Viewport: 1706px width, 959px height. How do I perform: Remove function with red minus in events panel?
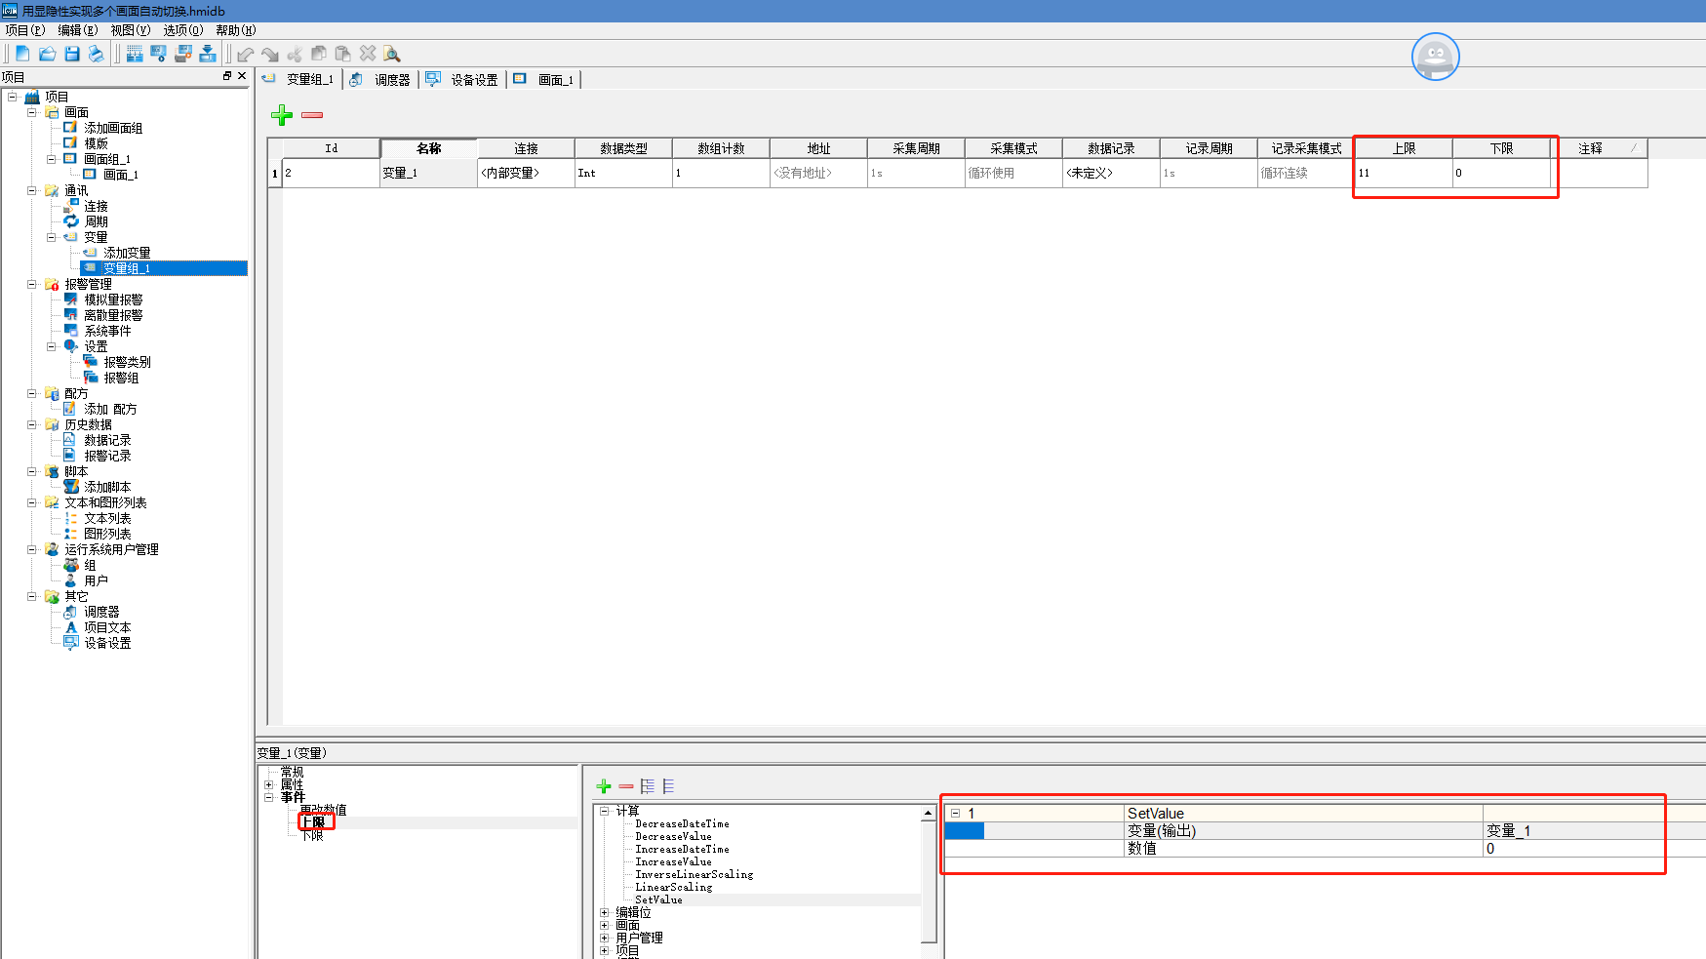tap(626, 786)
